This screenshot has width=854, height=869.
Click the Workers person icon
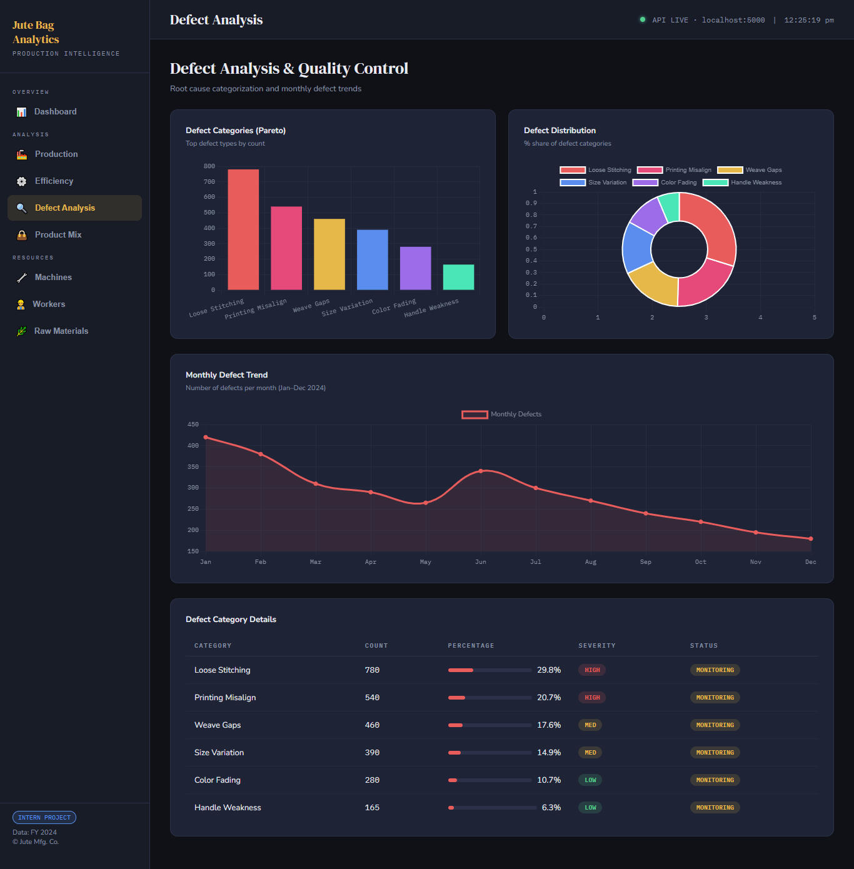coord(21,304)
